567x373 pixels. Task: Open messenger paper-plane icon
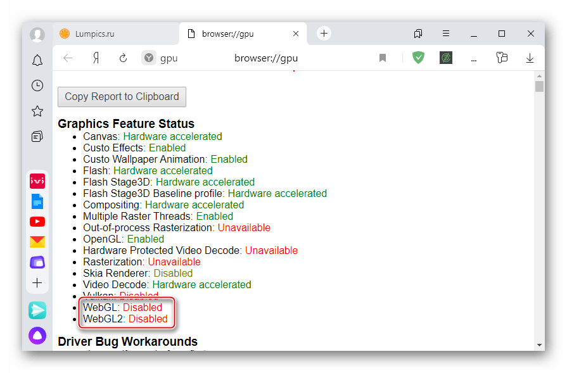[37, 310]
